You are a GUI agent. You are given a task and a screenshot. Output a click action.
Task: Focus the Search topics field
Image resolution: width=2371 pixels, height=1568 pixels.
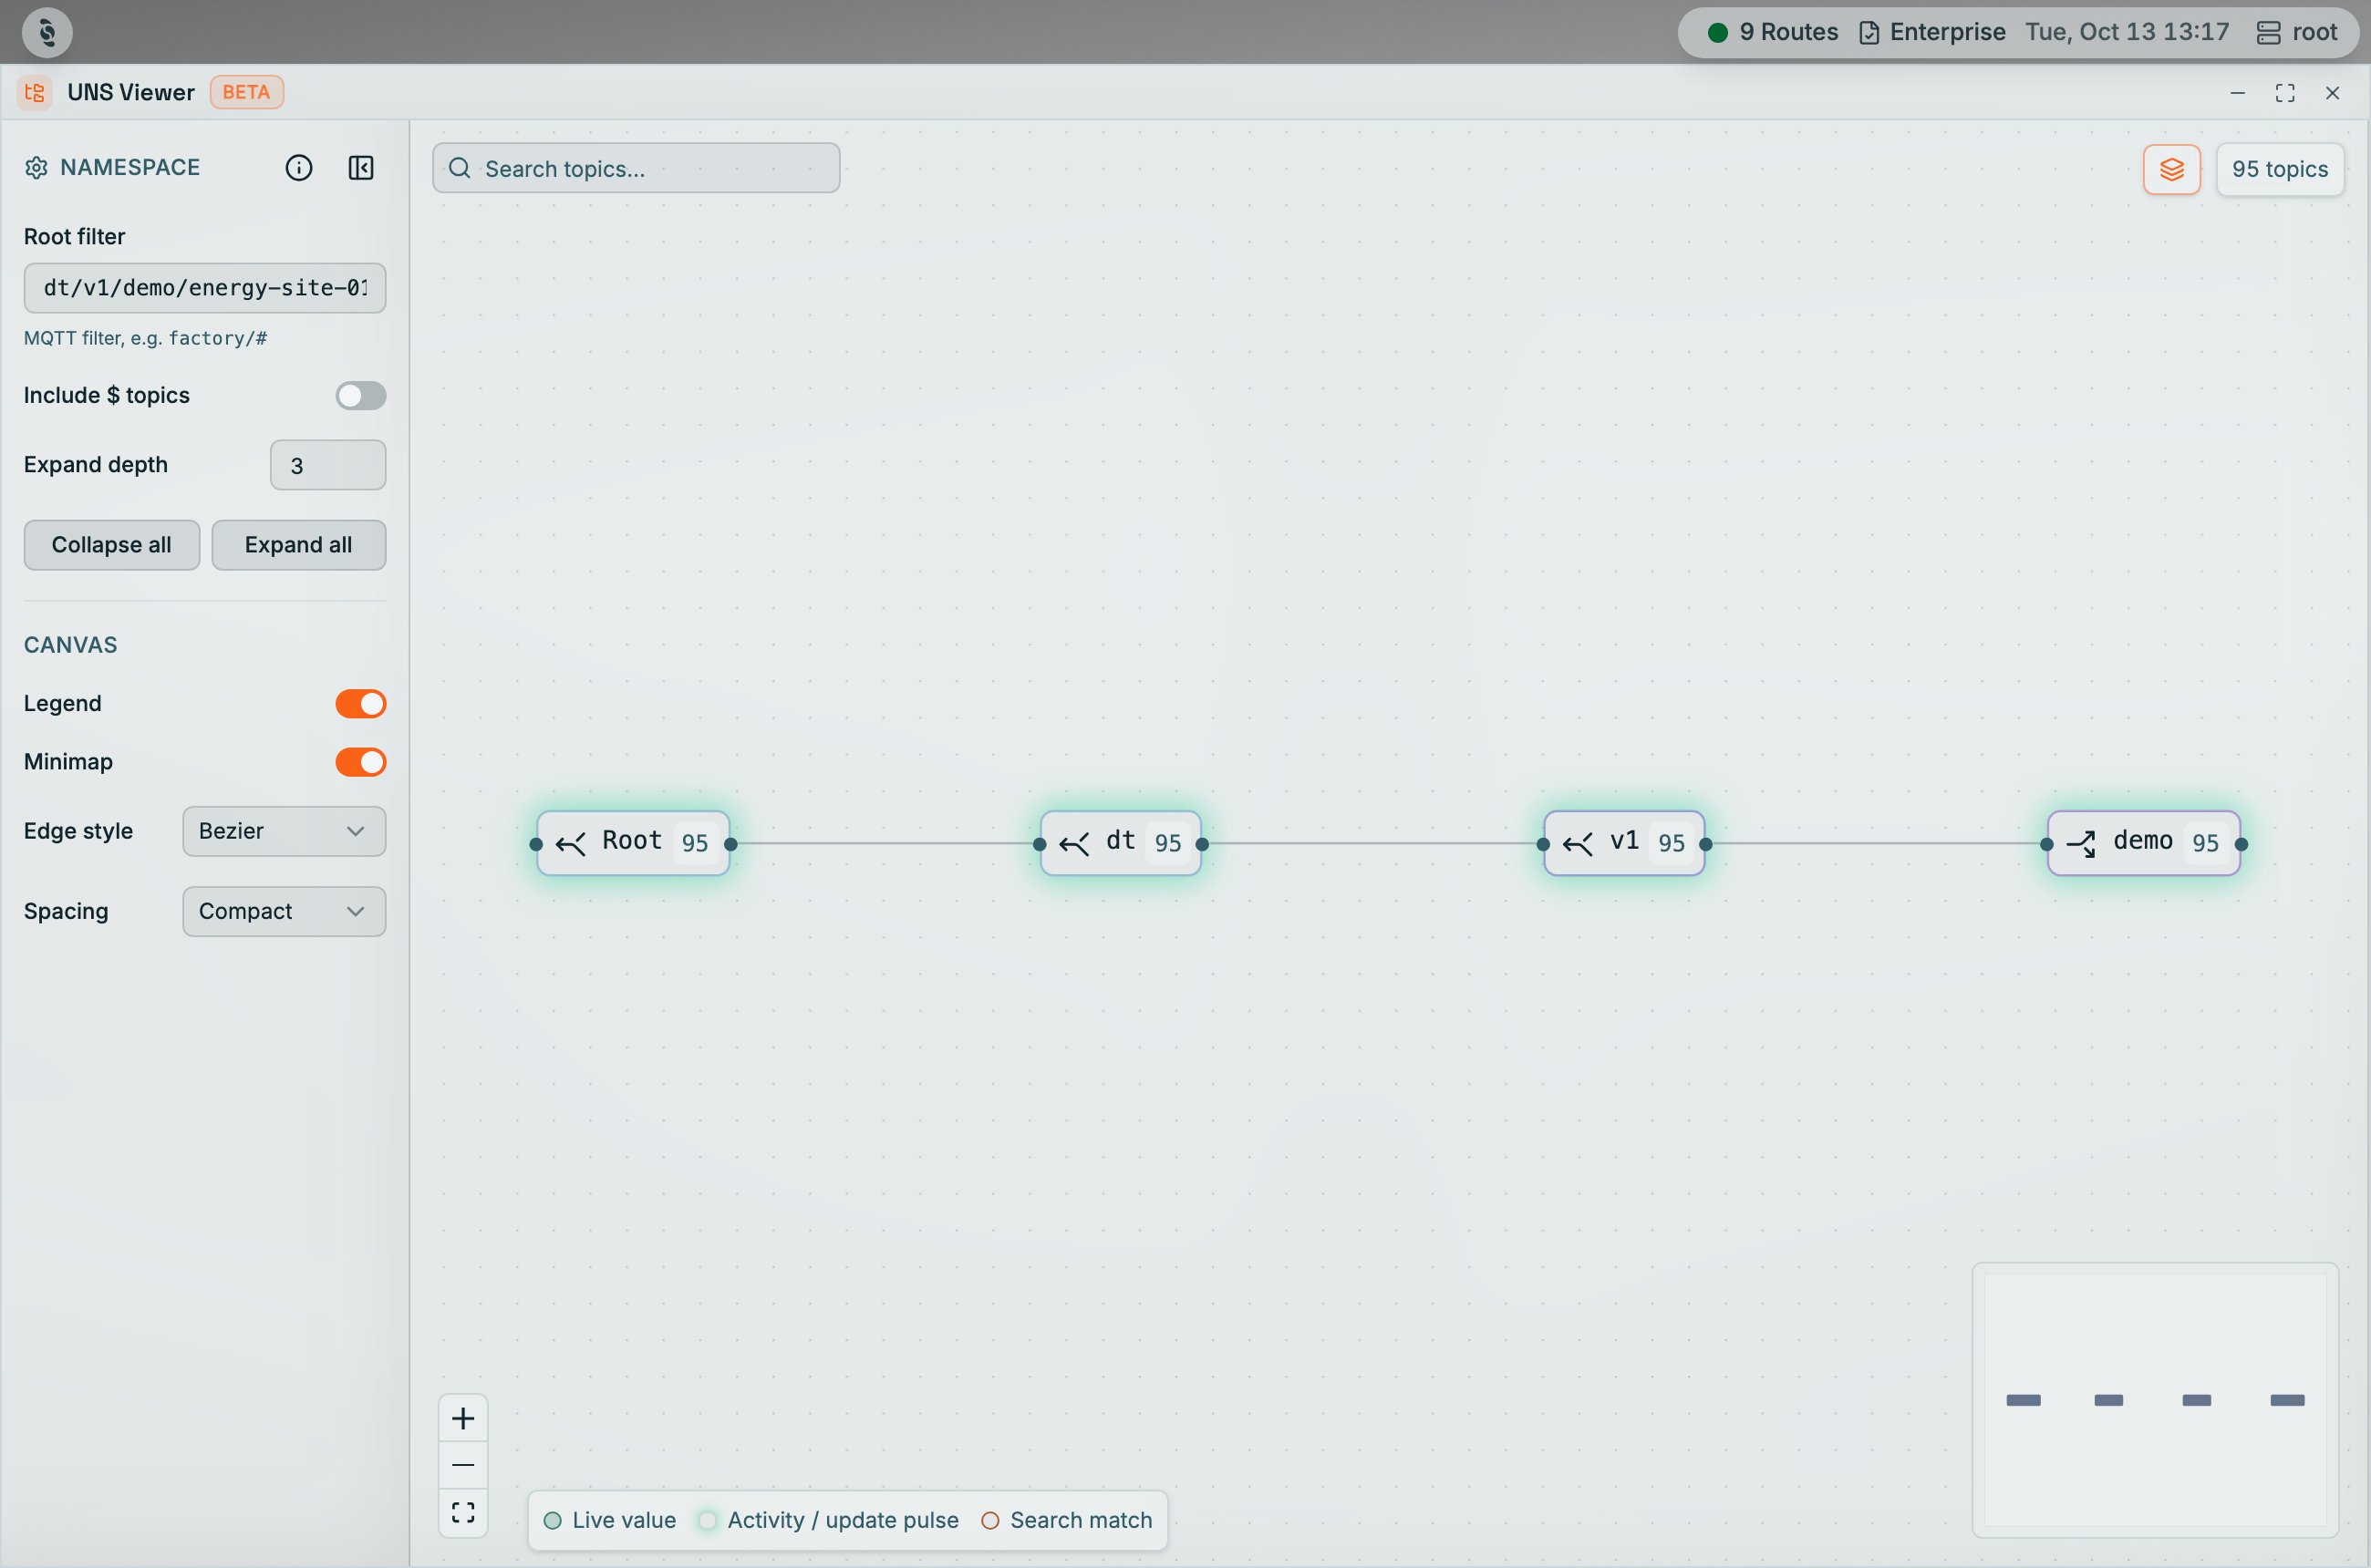click(637, 168)
